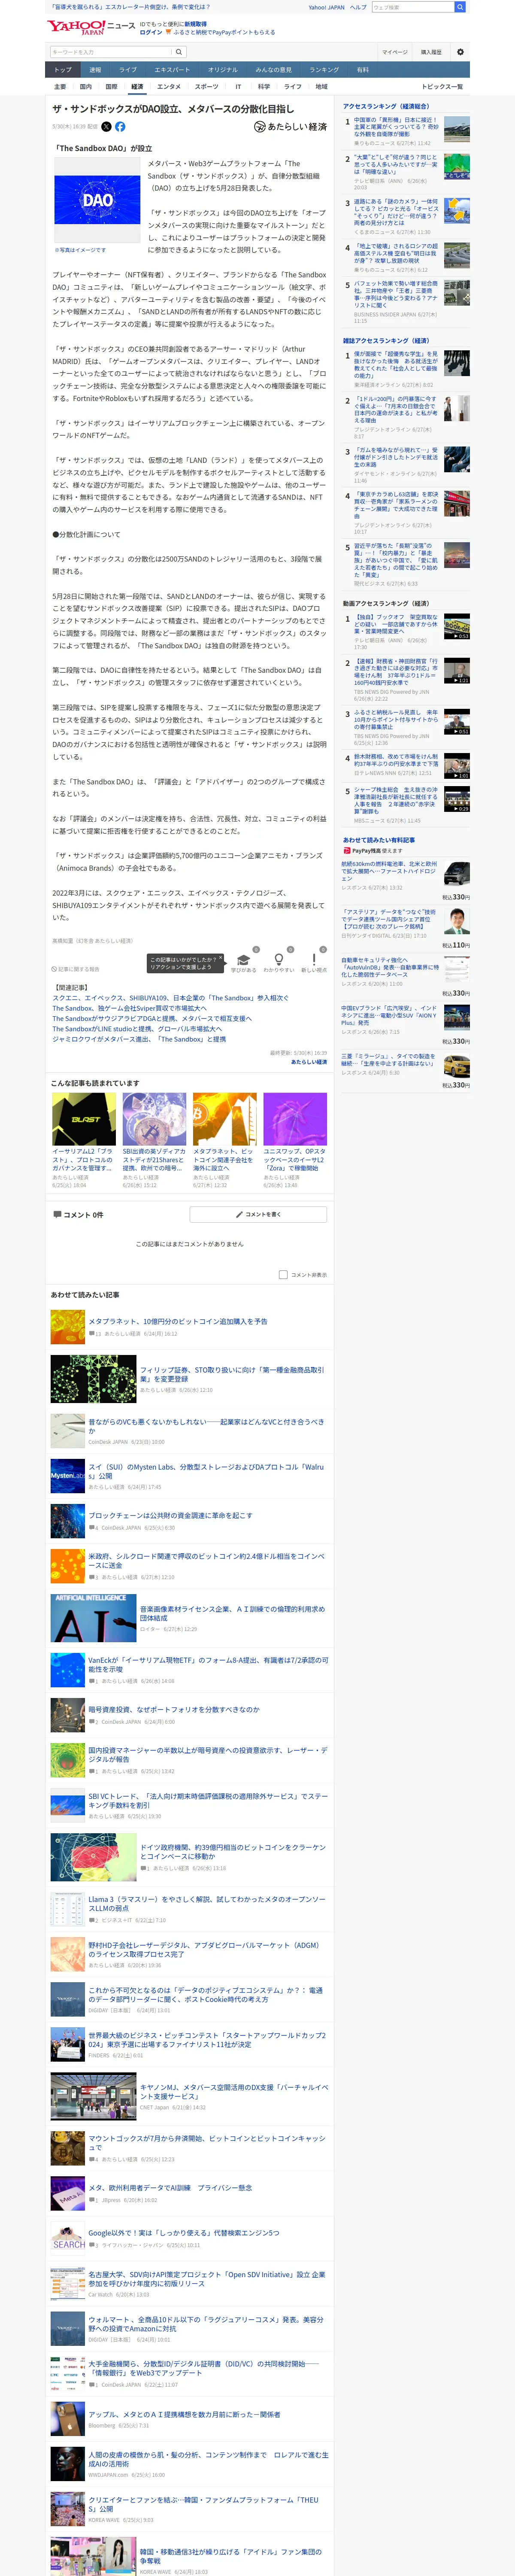515x2576 pixels.
Task: Select the 国際 category
Action: click(111, 87)
